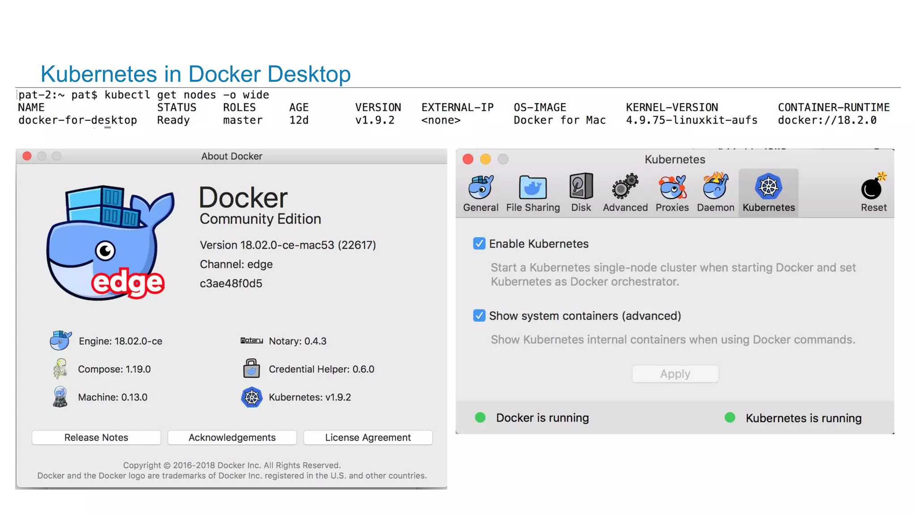This screenshot has width=916, height=515.
Task: Select the File Sharing folder icon
Action: click(533, 188)
